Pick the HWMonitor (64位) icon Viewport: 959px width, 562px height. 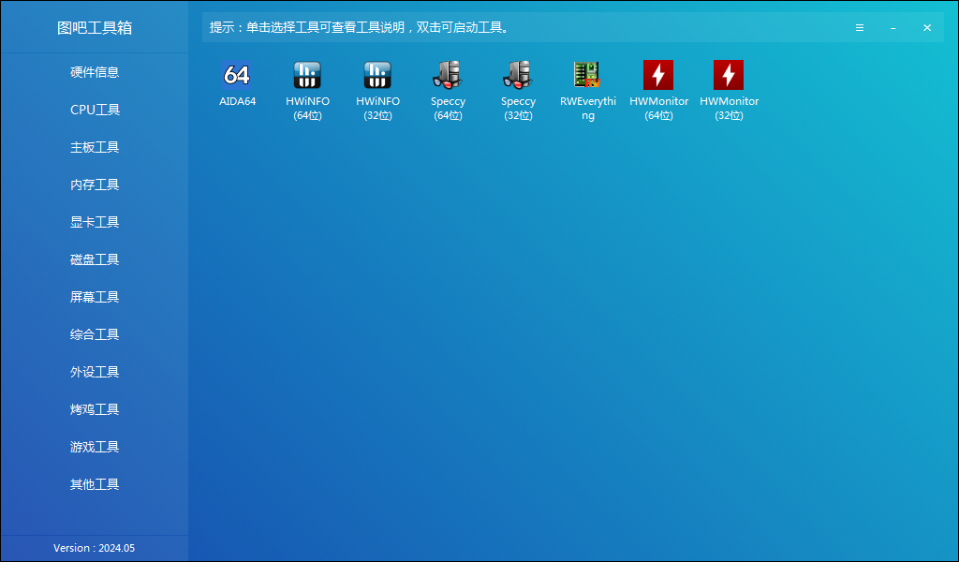(x=658, y=75)
